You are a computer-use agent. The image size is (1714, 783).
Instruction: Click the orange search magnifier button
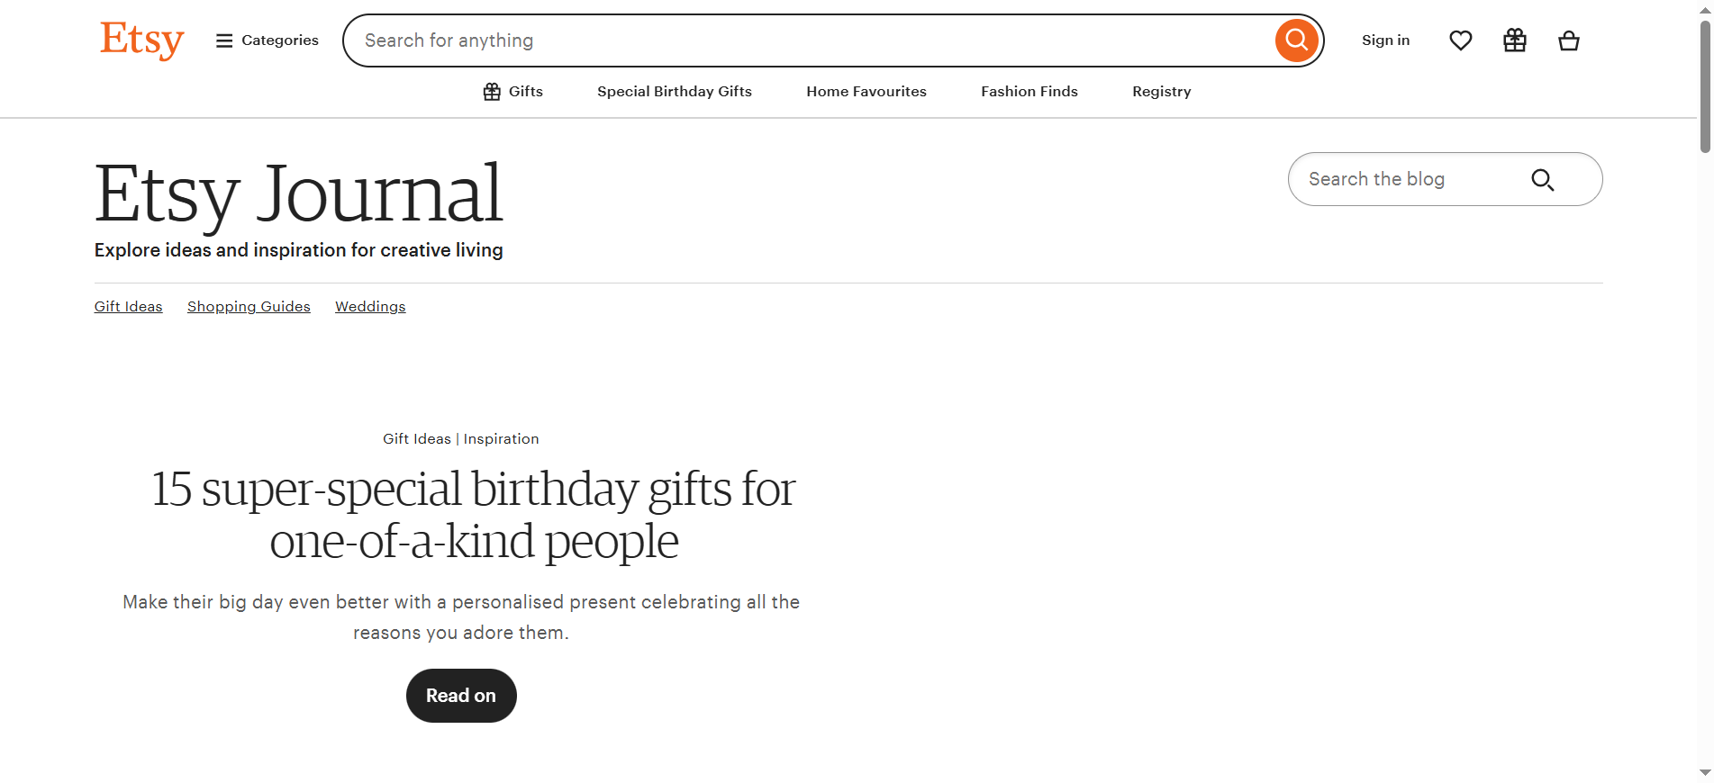point(1295,40)
